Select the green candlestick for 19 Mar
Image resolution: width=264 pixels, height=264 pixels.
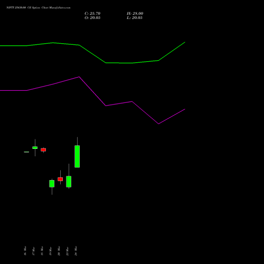52,184
